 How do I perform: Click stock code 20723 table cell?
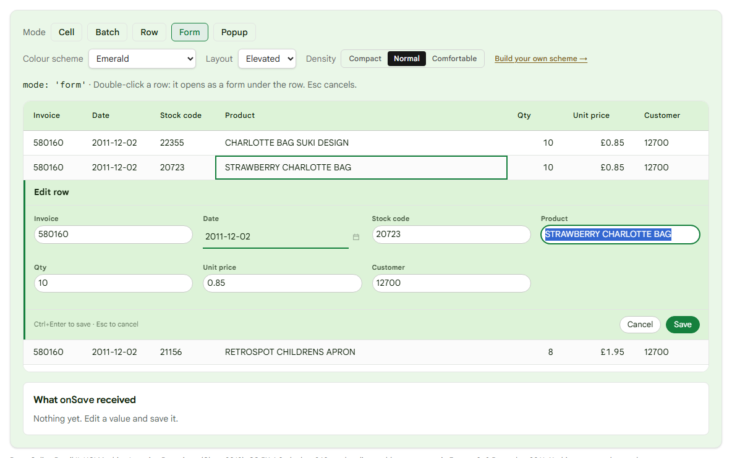182,167
